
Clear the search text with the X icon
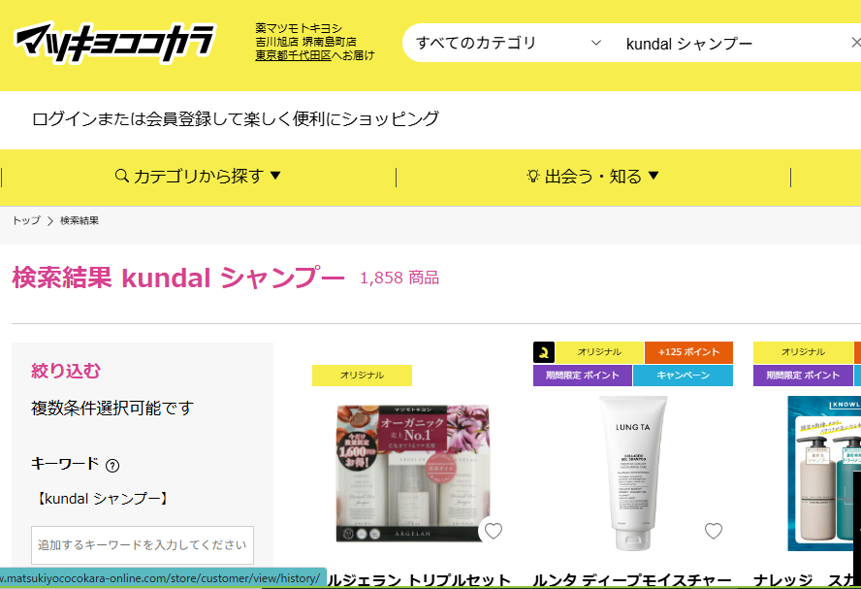point(855,43)
